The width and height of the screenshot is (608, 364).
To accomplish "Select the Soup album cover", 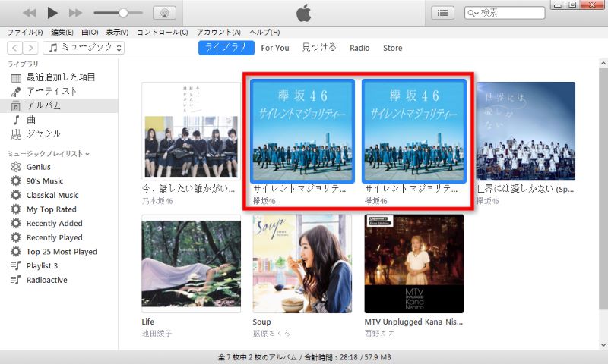I will pyautogui.click(x=302, y=263).
